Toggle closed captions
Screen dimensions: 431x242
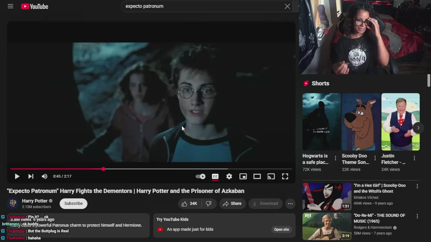215,176
